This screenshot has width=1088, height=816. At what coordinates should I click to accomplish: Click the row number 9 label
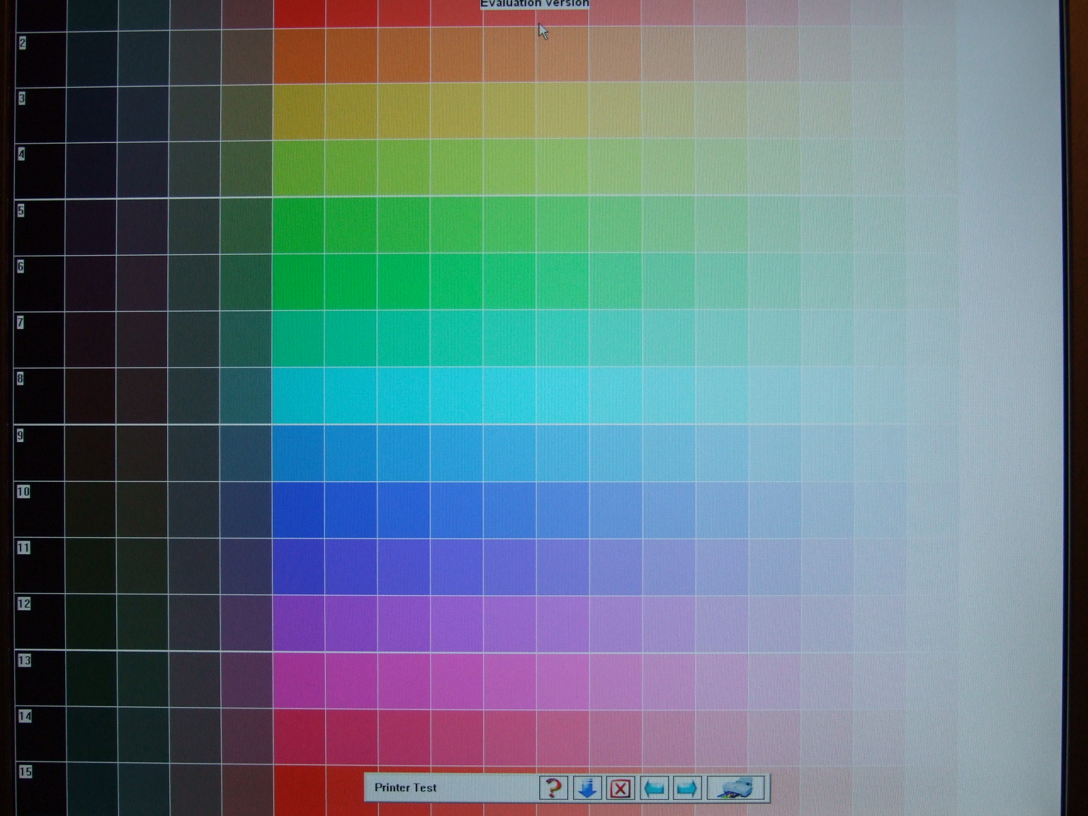(20, 435)
